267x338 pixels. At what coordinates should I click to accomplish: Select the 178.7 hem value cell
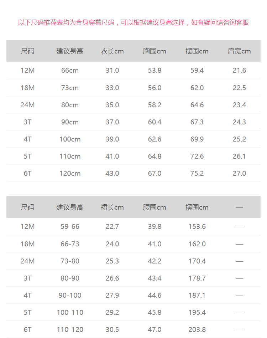(197, 278)
